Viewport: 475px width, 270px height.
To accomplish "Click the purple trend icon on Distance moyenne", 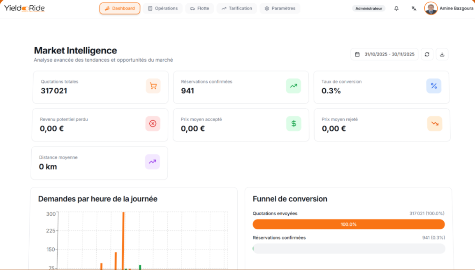I will click(153, 162).
